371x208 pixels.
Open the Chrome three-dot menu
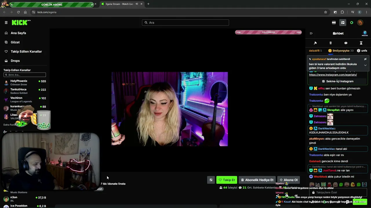point(367,12)
